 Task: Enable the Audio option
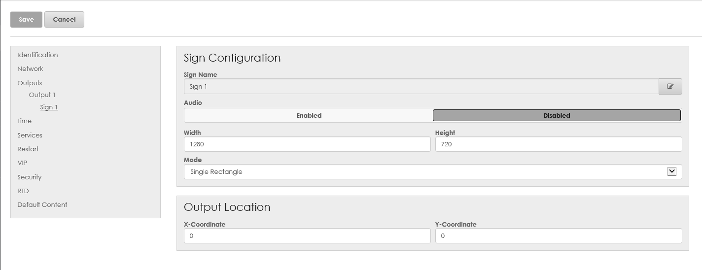point(309,115)
